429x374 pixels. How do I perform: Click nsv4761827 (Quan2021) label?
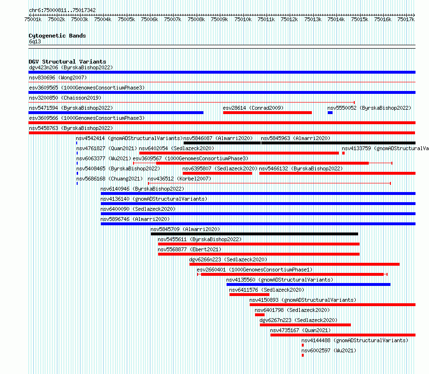coord(107,148)
